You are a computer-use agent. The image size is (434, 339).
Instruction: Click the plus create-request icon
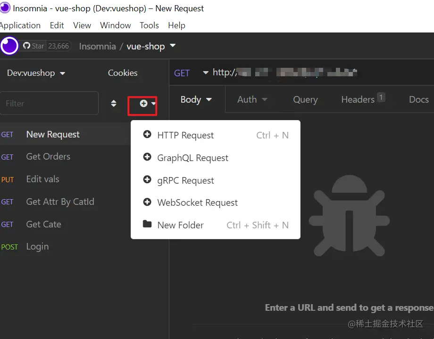[143, 103]
